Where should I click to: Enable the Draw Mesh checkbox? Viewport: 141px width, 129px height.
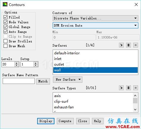click(6, 46)
